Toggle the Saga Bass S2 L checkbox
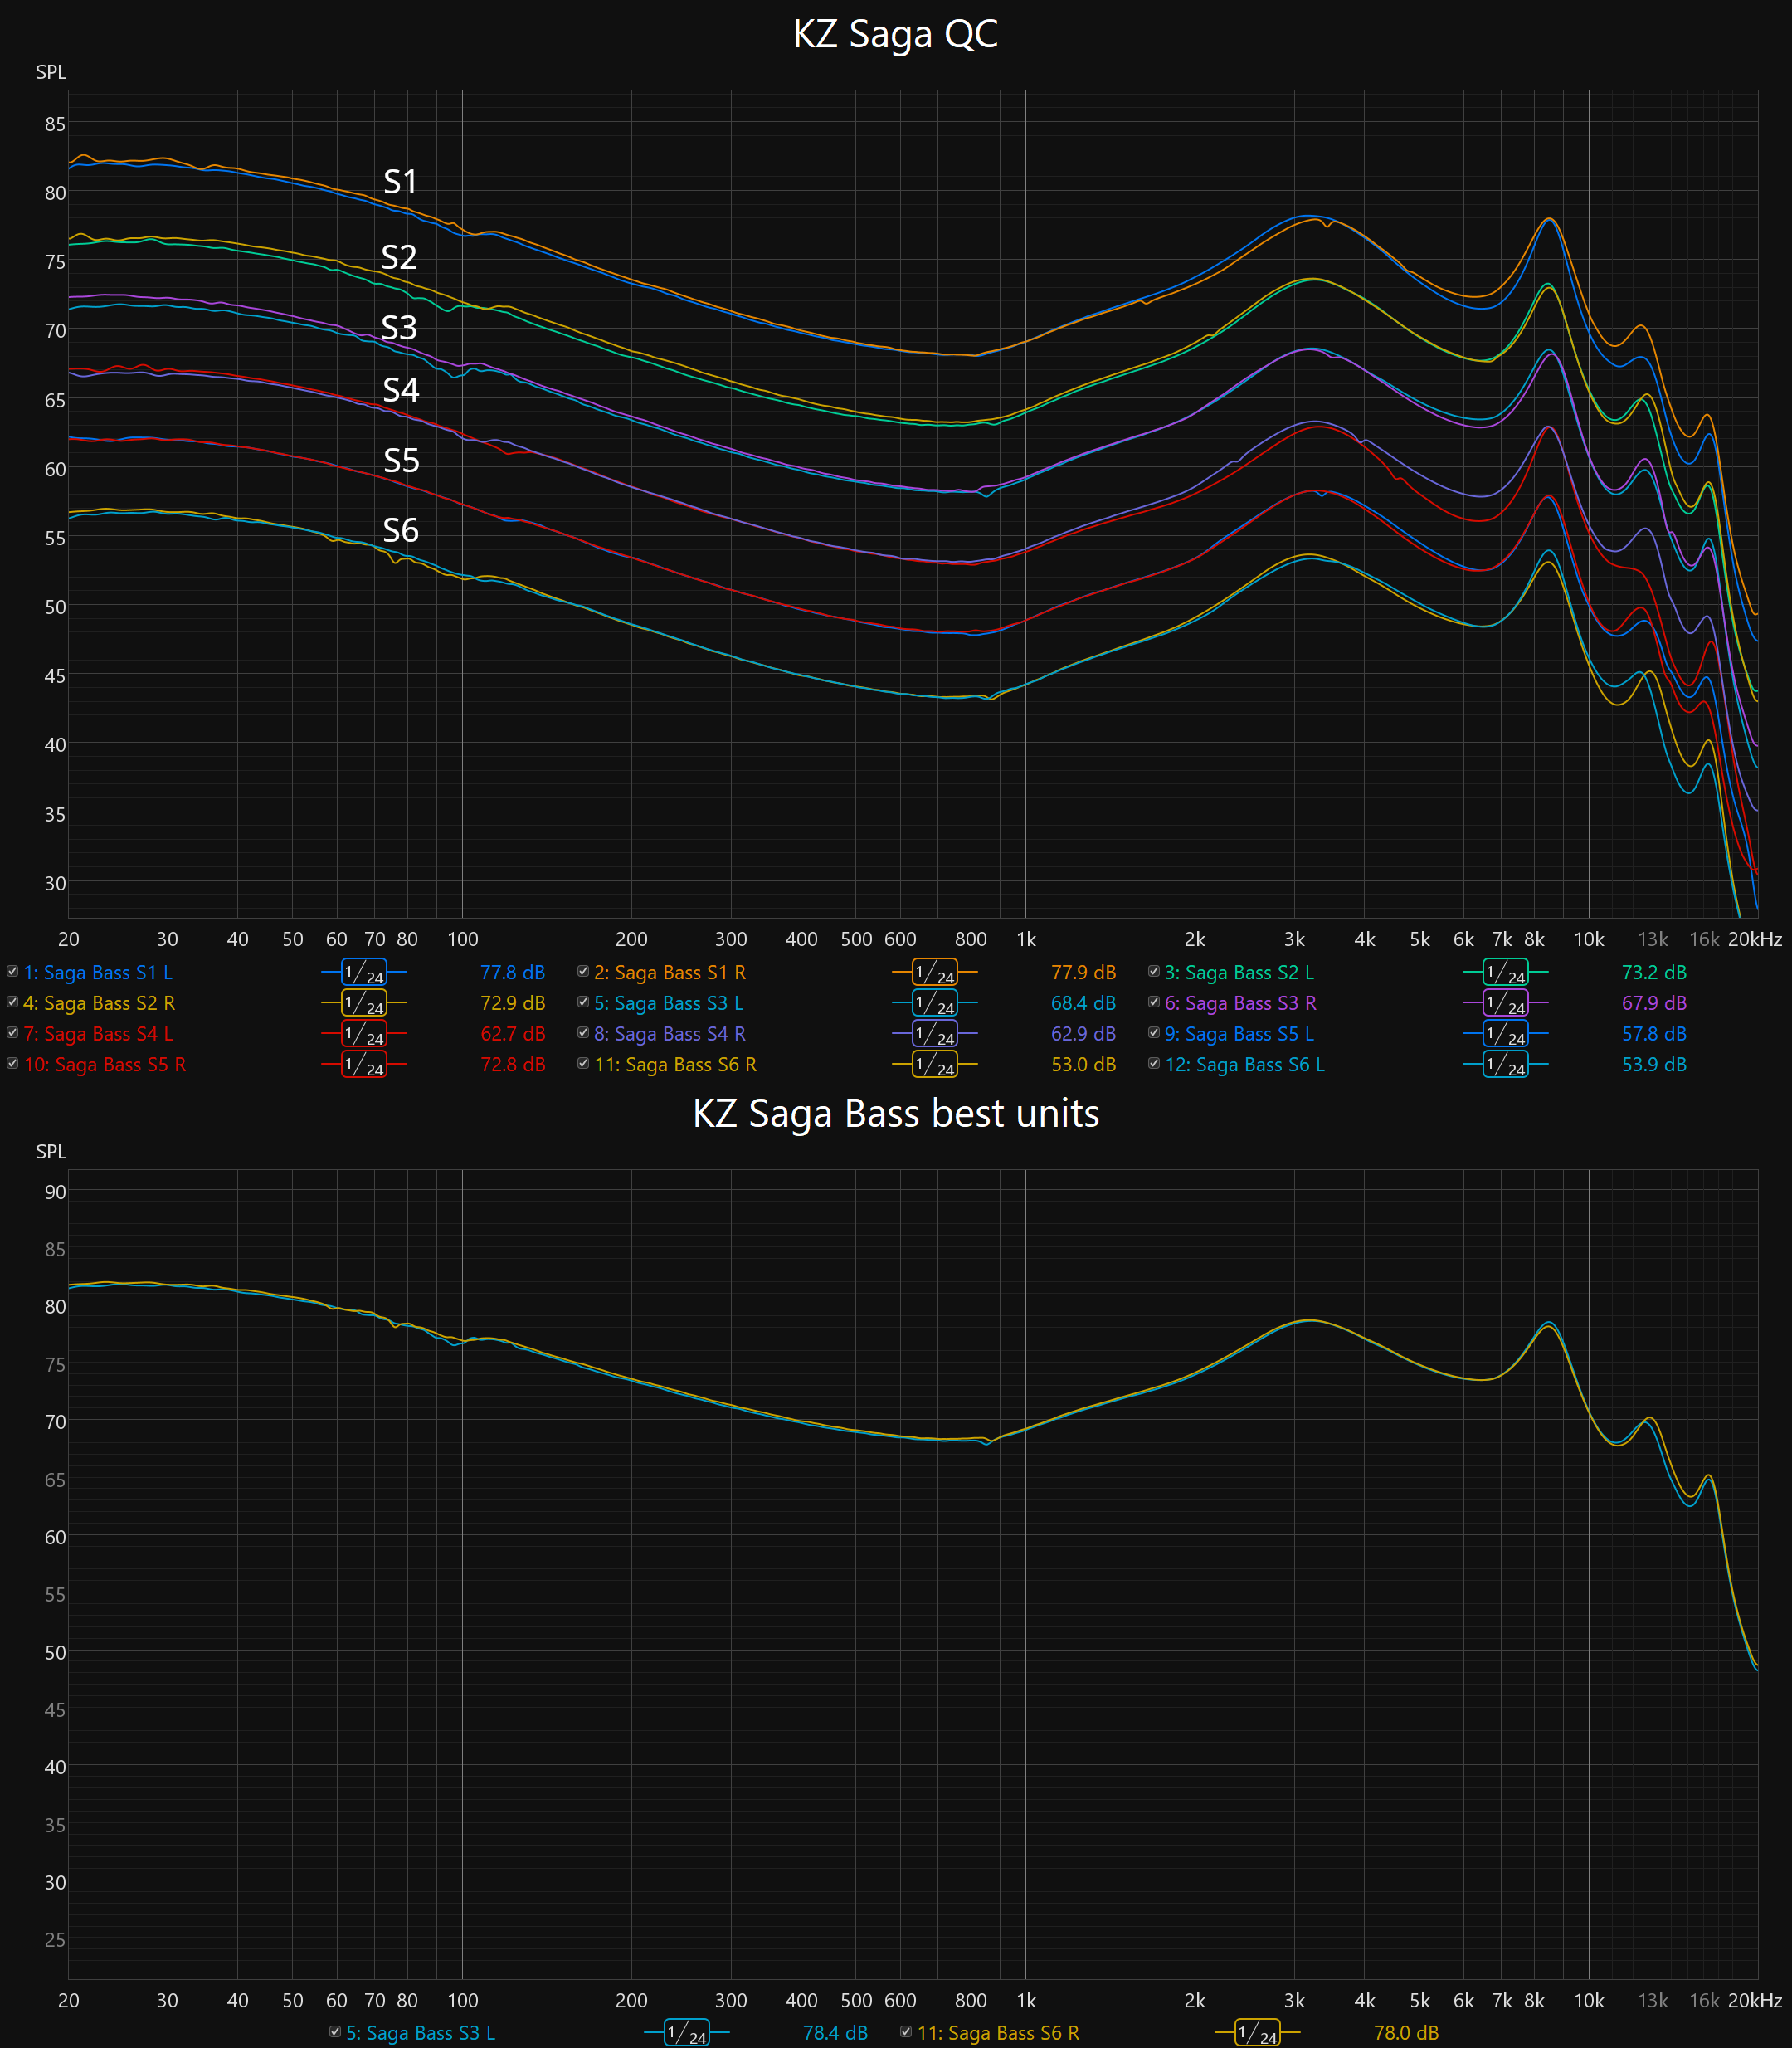1792x2048 pixels. (1154, 971)
